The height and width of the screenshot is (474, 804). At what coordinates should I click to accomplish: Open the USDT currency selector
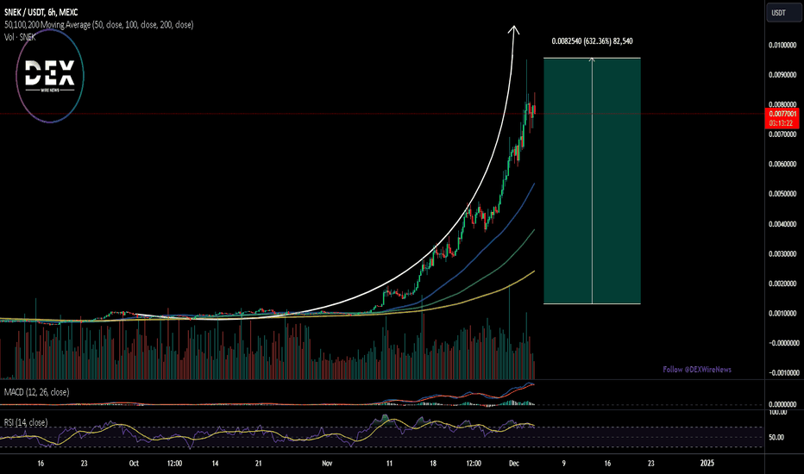pyautogui.click(x=783, y=13)
